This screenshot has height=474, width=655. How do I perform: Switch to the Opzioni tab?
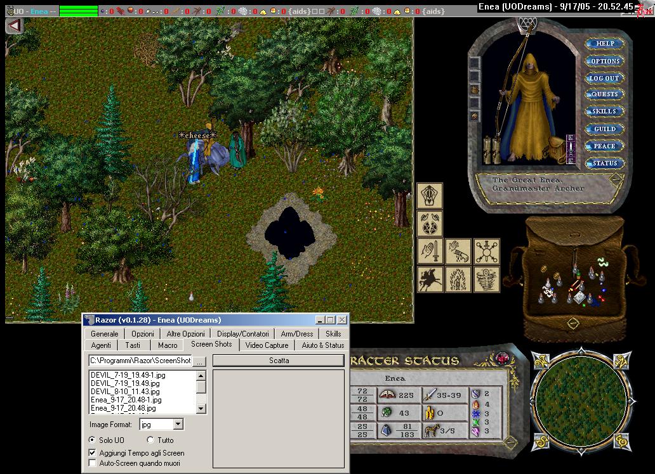pos(143,334)
